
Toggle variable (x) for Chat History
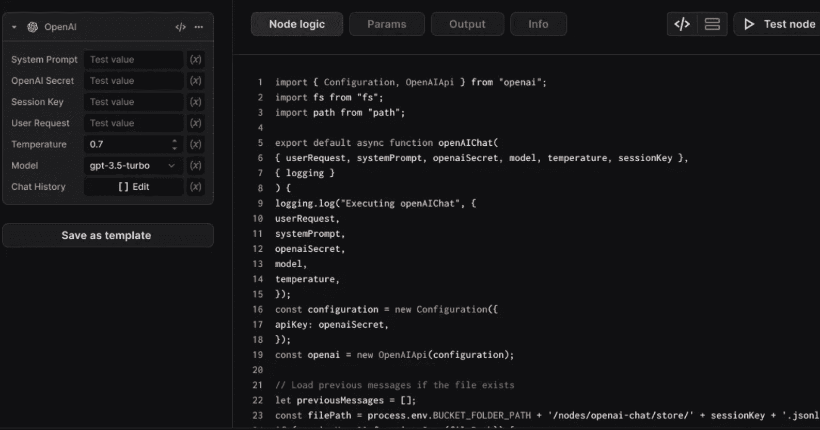tap(195, 187)
